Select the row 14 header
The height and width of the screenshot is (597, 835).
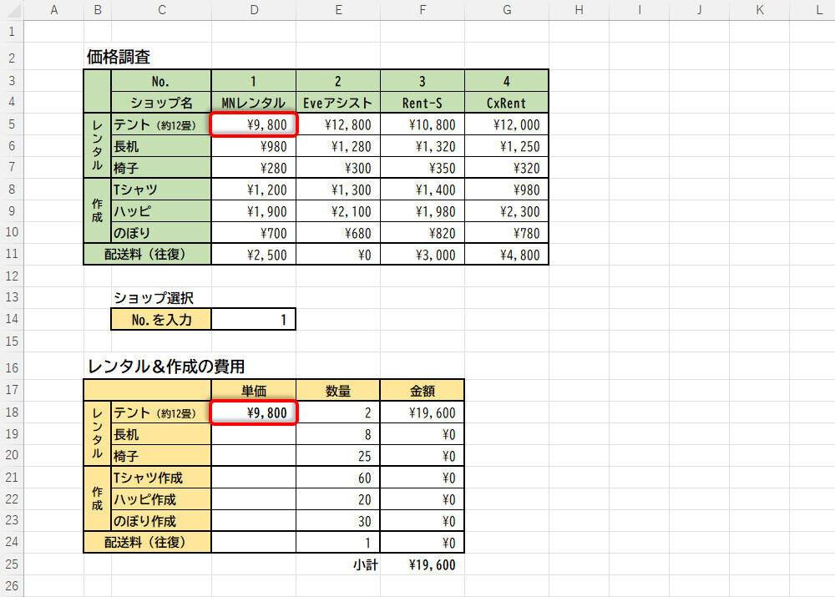coord(12,319)
